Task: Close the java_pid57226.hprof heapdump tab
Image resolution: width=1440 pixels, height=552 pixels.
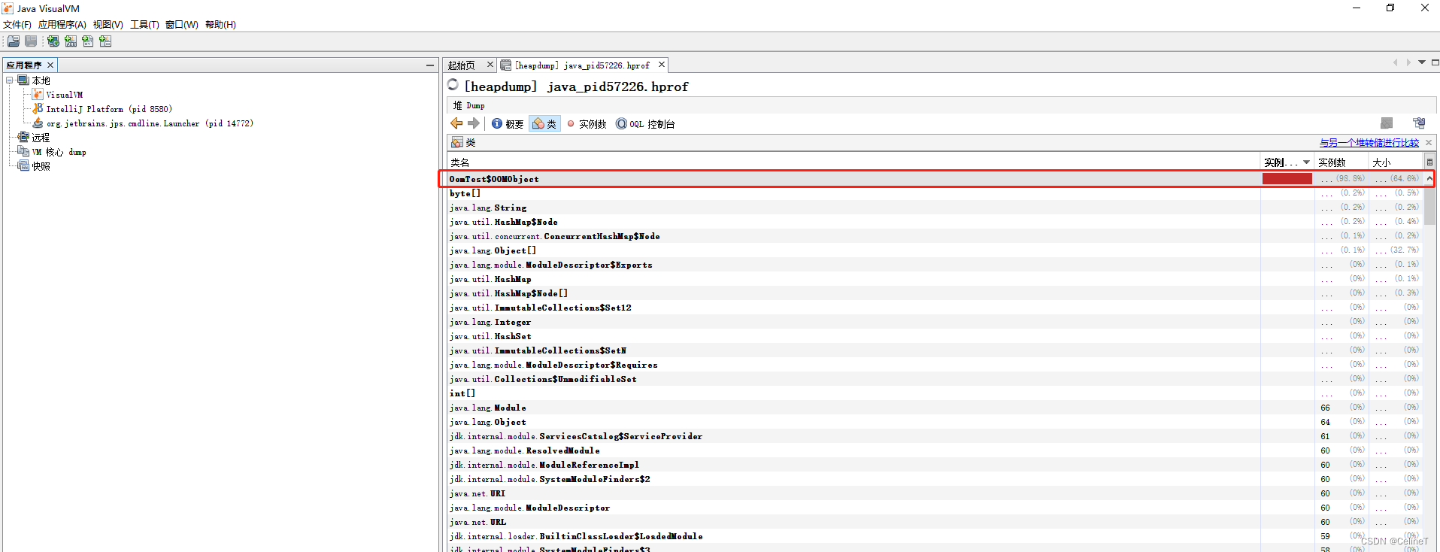Action: pos(662,65)
